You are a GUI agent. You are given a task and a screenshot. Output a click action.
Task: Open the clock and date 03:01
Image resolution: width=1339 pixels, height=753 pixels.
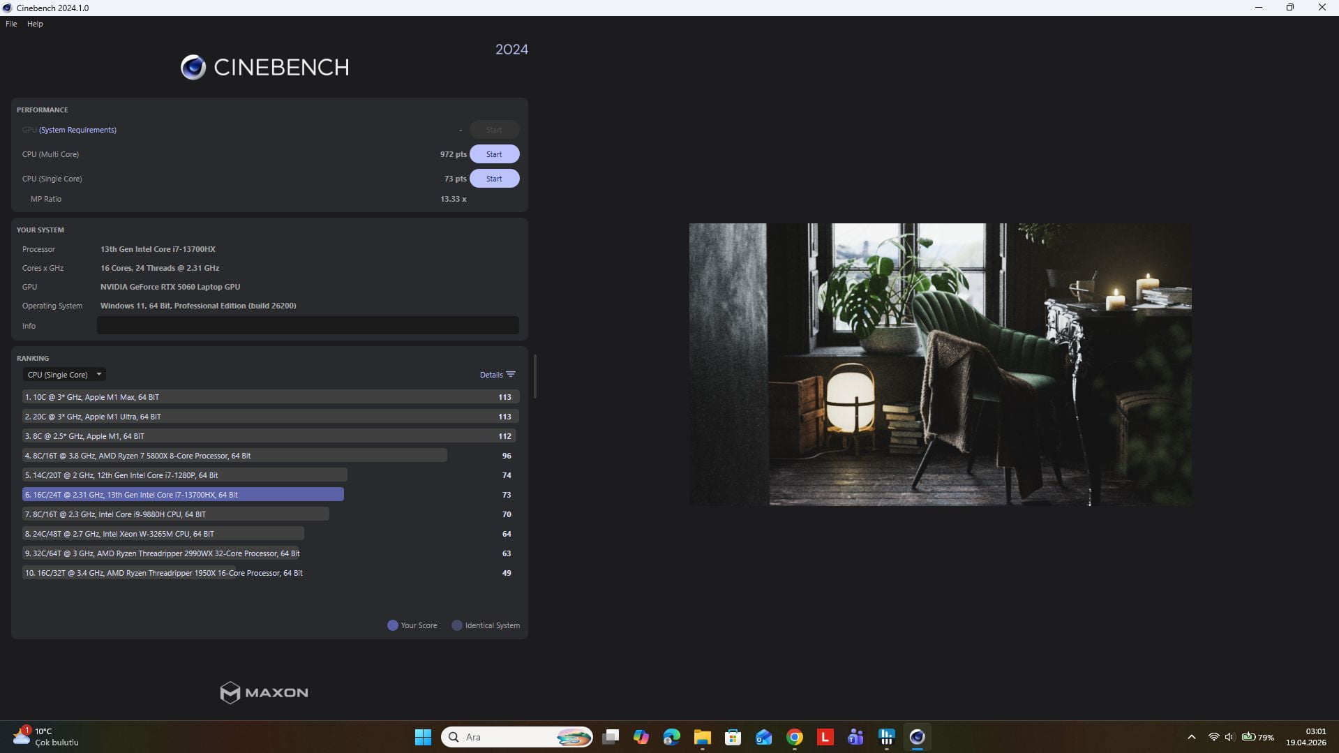[1306, 737]
